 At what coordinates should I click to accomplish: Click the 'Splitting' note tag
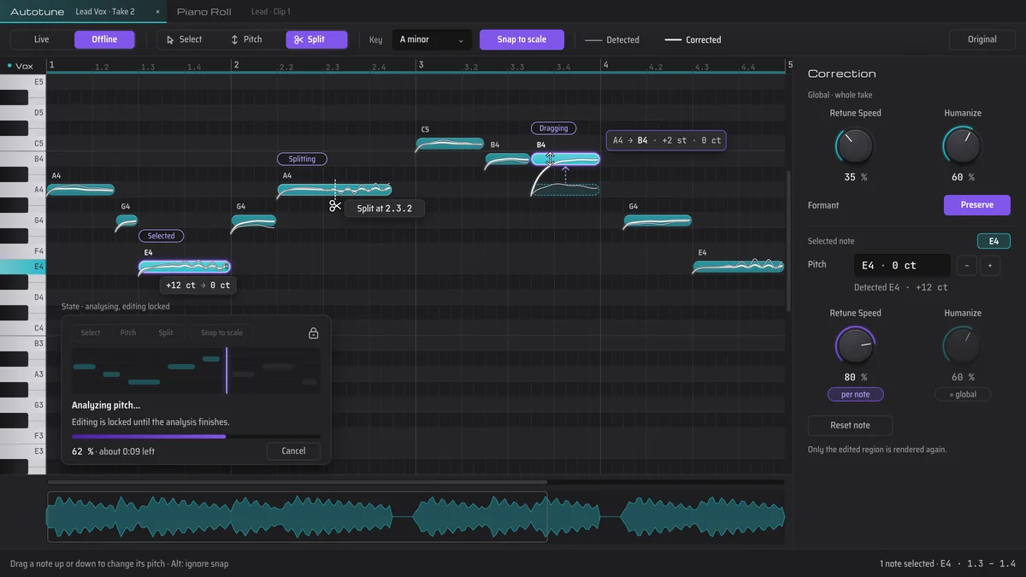click(302, 159)
